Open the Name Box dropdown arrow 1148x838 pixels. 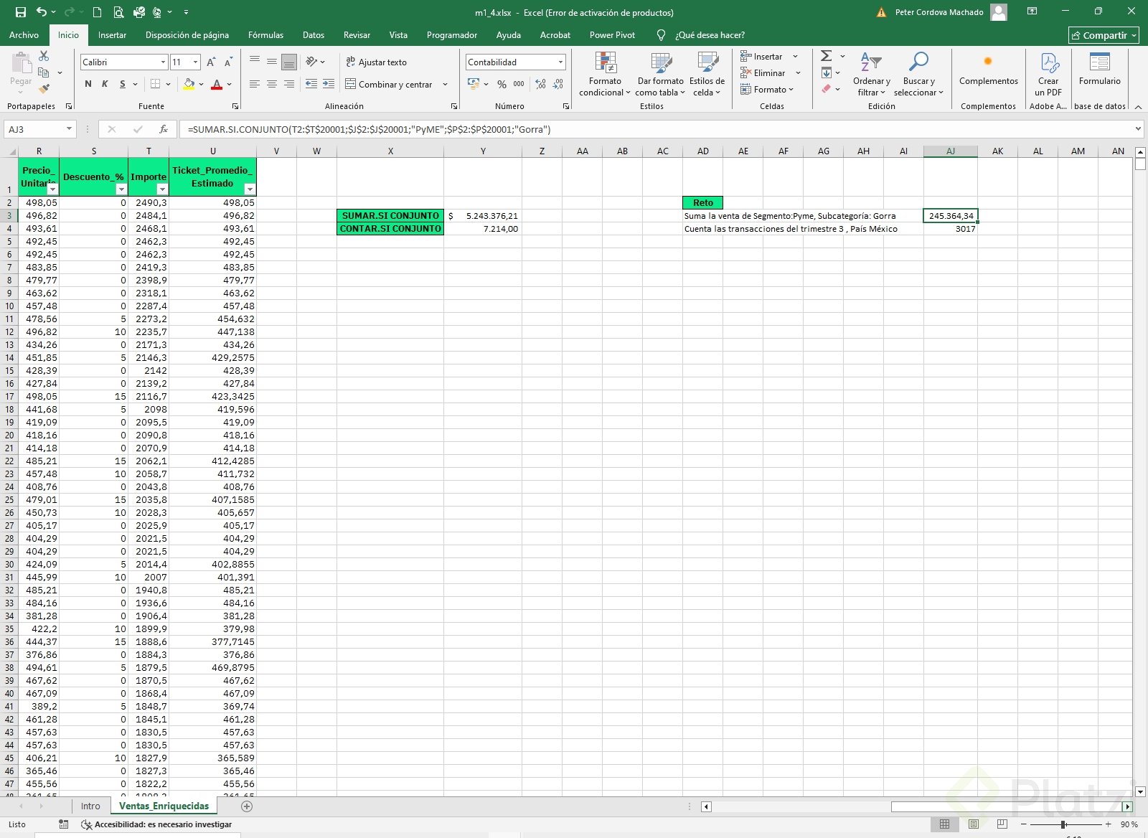[69, 129]
